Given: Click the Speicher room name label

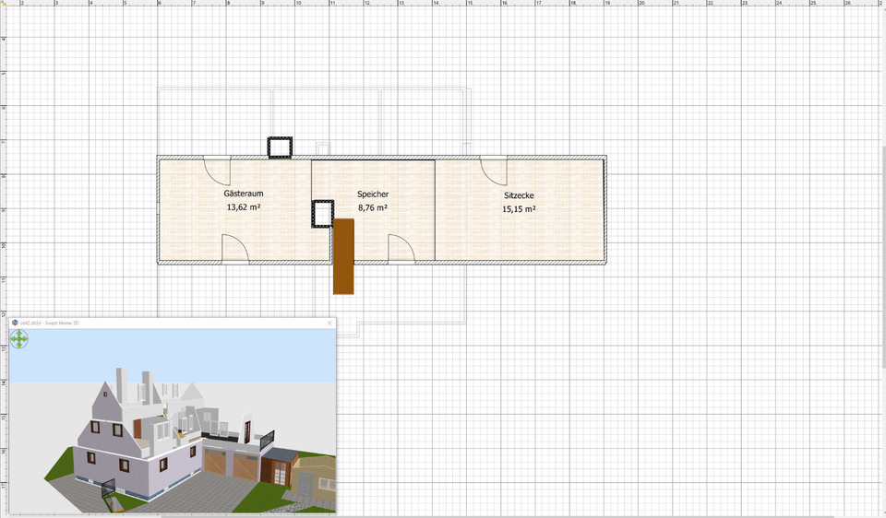Looking at the screenshot, I should coord(373,194).
